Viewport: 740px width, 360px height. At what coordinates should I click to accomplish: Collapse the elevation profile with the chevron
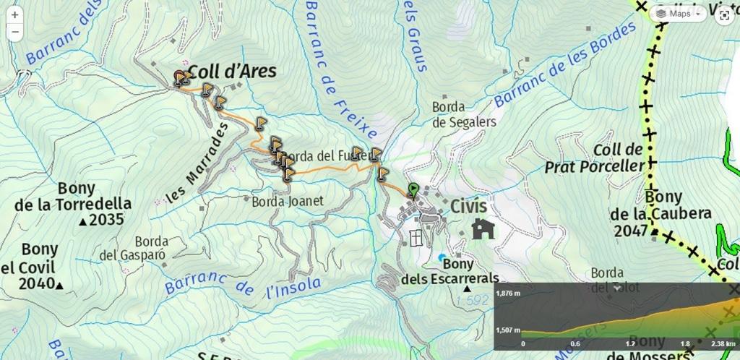click(x=617, y=288)
